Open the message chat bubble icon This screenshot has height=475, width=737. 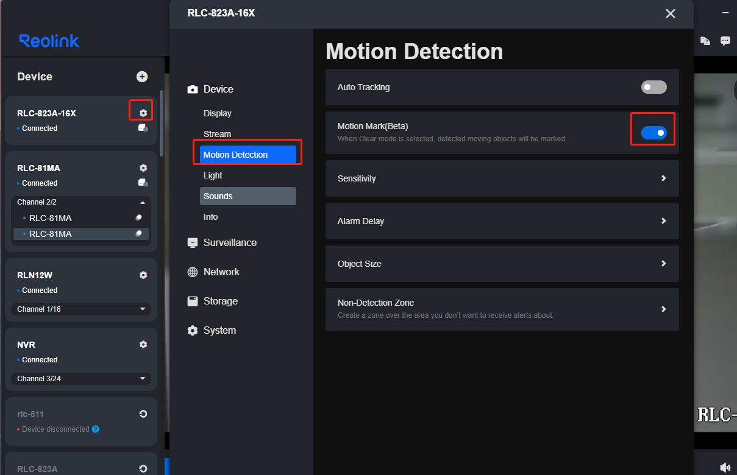click(x=725, y=41)
